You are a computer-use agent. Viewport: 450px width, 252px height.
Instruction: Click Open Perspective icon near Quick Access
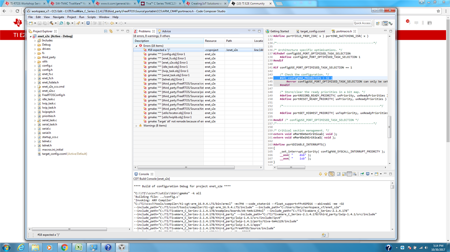pyautogui.click(x=378, y=23)
